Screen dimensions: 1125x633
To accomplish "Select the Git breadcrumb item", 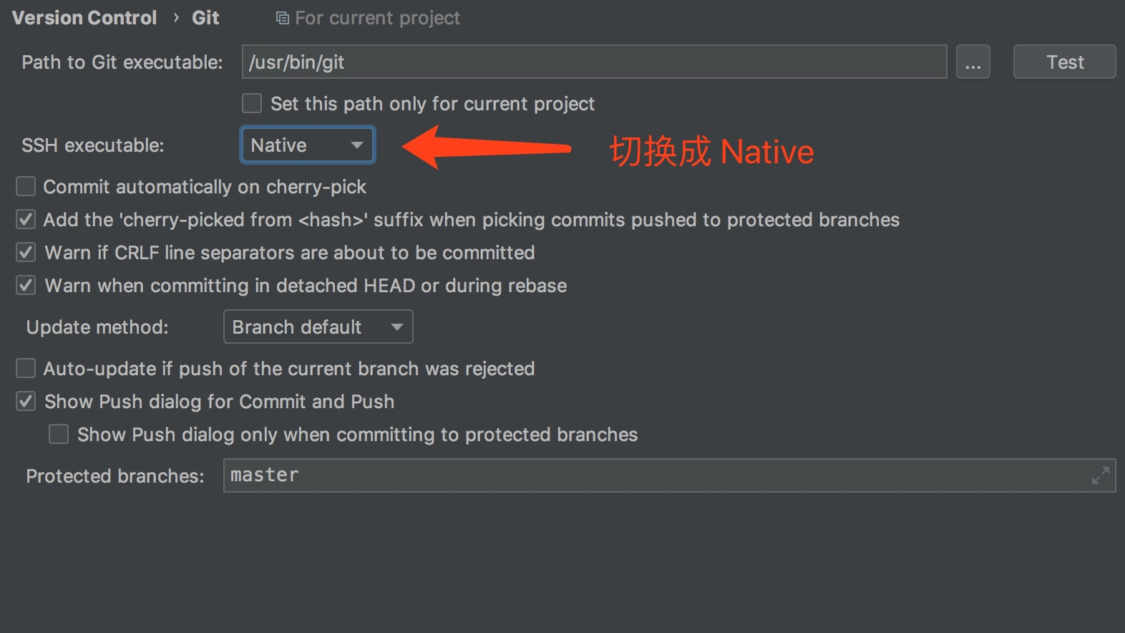I will coord(205,18).
